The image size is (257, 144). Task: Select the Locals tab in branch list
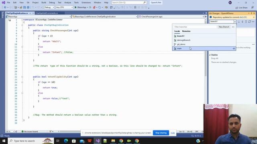177,31
